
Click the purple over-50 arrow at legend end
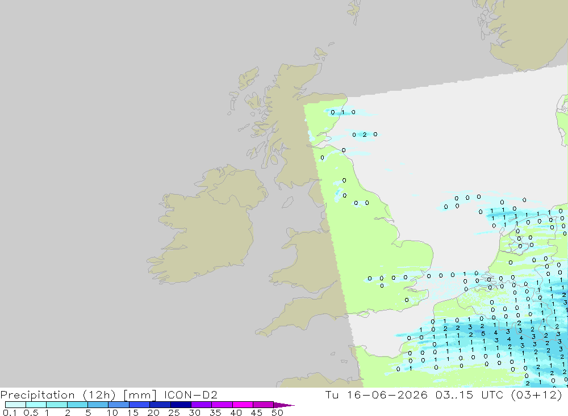point(284,405)
